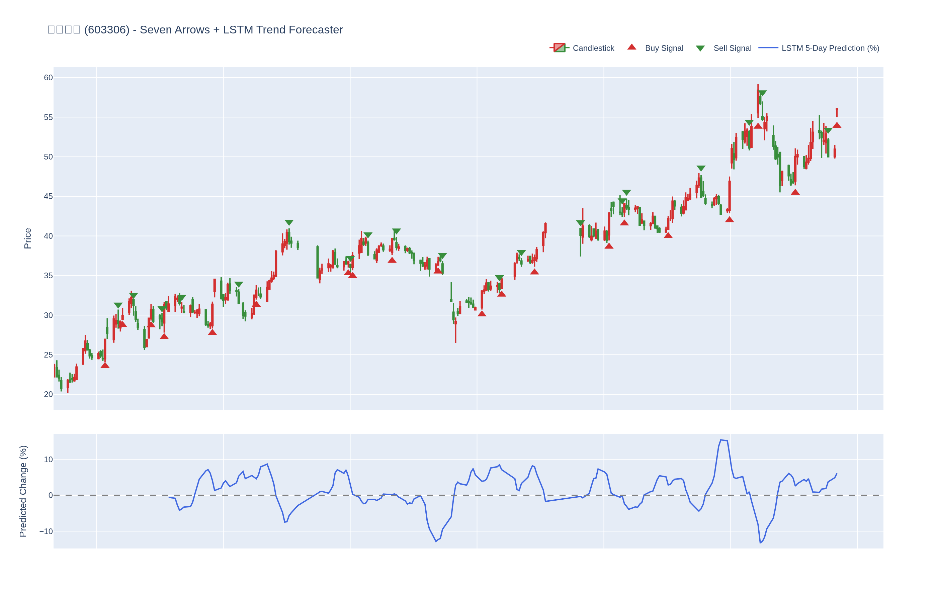The height and width of the screenshot is (602, 937).
Task: Click the -10 tick on the lower axis
Action: (46, 531)
